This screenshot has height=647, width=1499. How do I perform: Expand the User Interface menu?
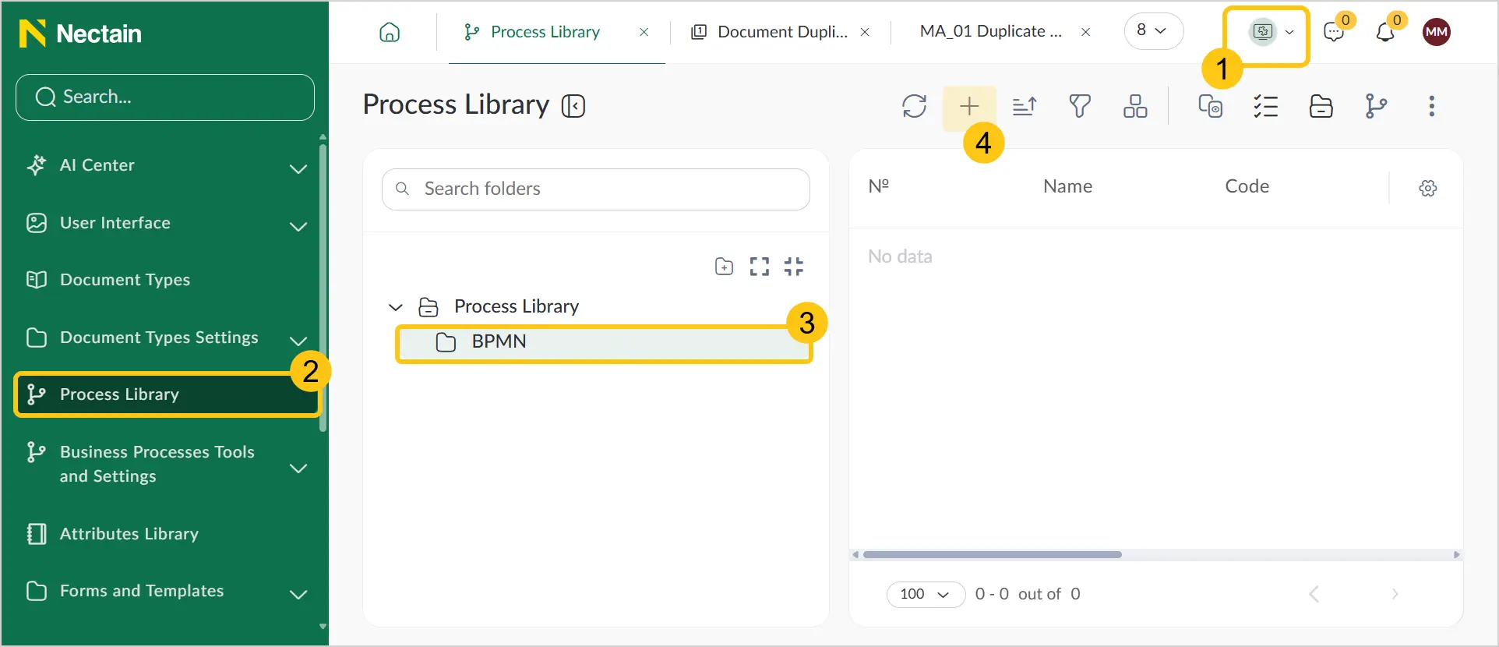(298, 226)
